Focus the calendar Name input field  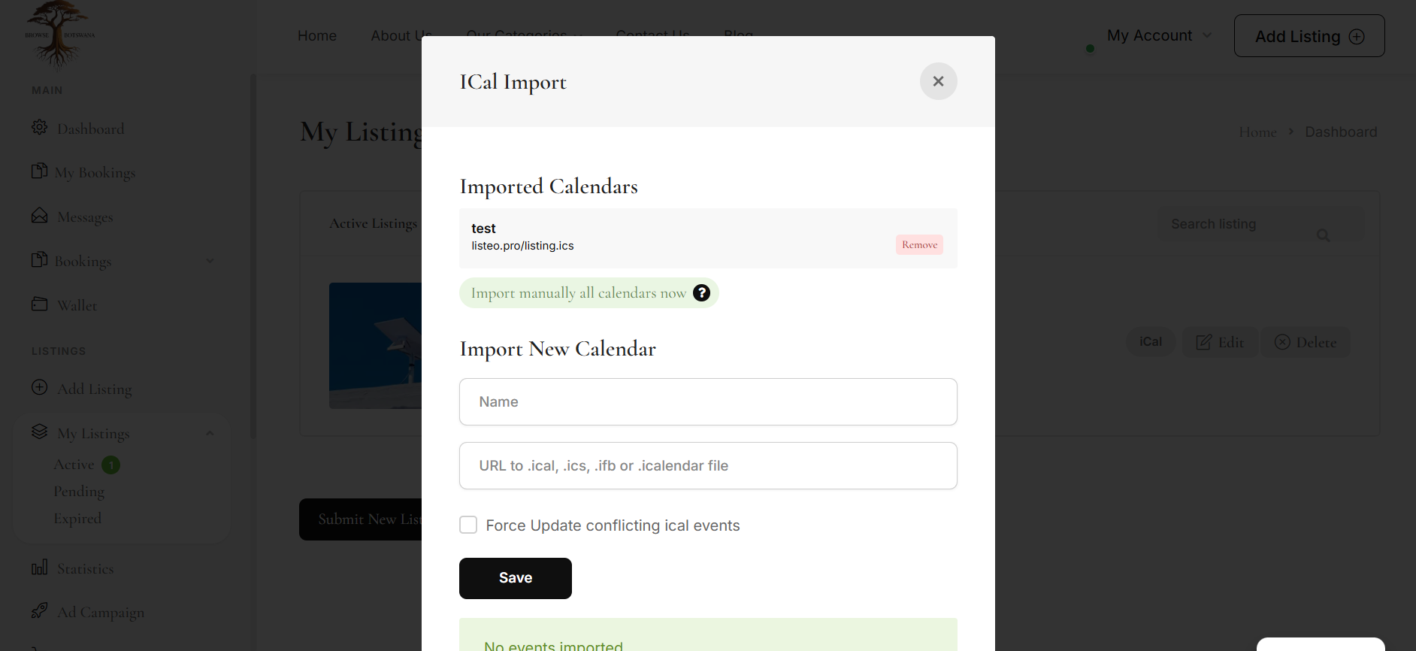coord(708,401)
